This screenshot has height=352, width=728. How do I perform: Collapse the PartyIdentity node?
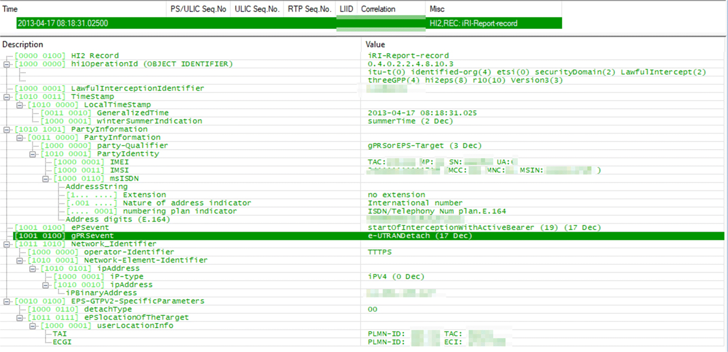pos(33,154)
